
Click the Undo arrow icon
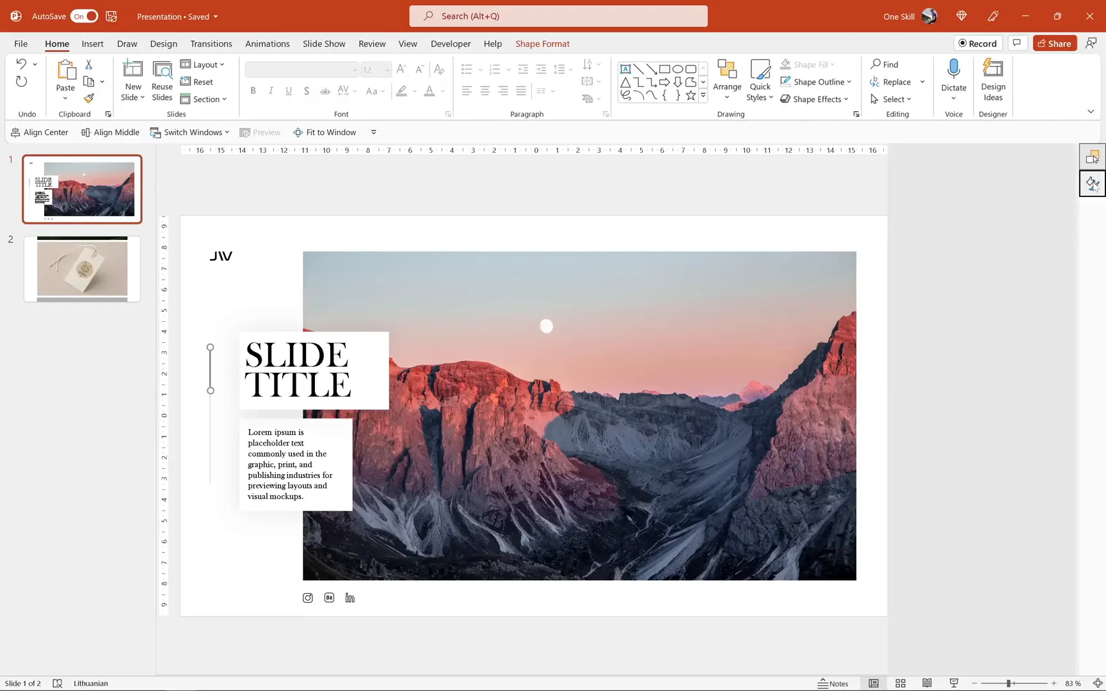tap(21, 64)
